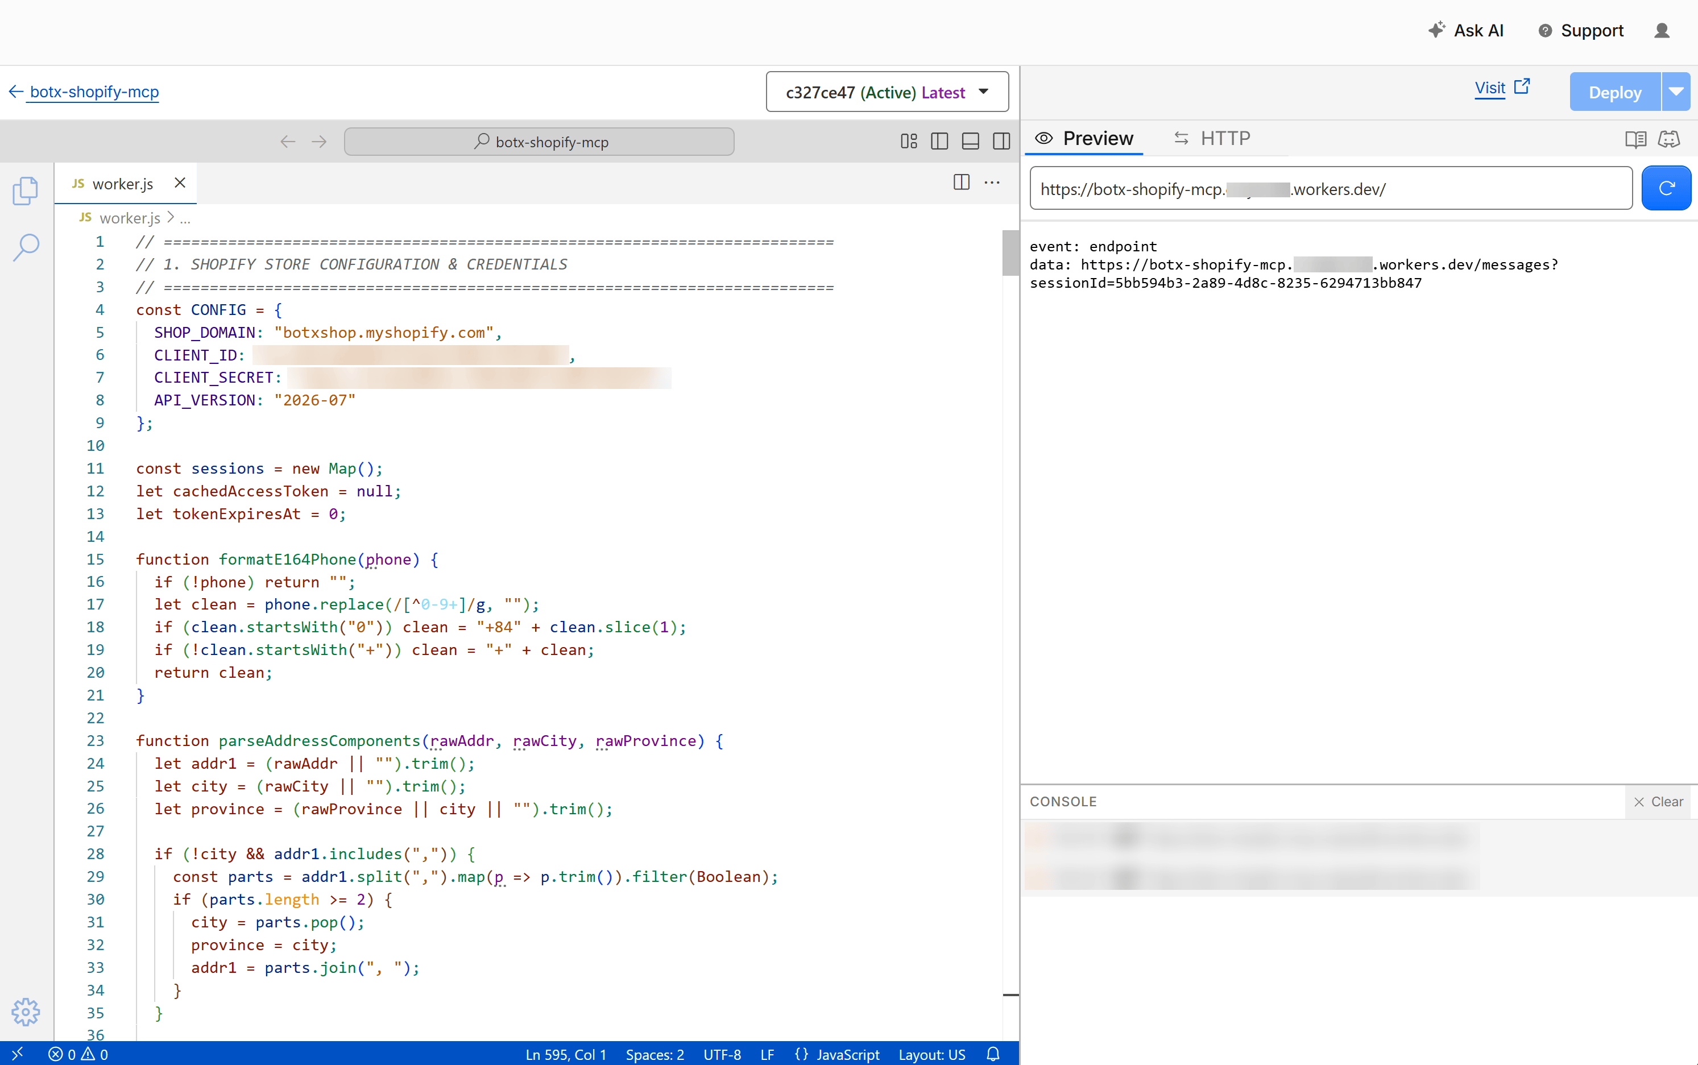Toggle the secondary side bar

[1001, 142]
